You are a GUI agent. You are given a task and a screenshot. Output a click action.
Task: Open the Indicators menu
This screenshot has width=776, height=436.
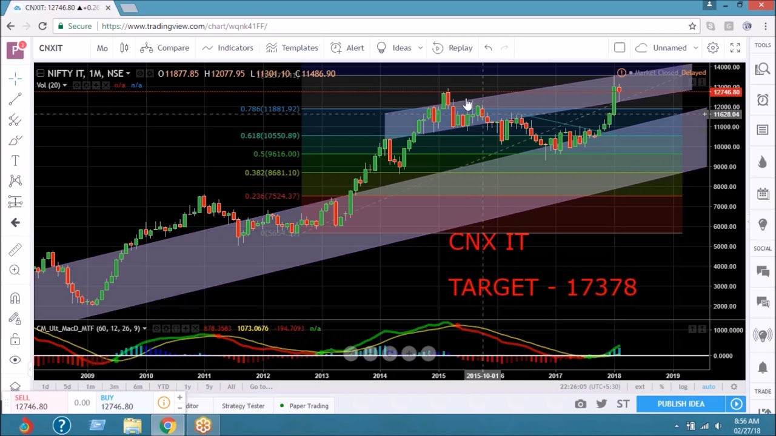tap(227, 48)
